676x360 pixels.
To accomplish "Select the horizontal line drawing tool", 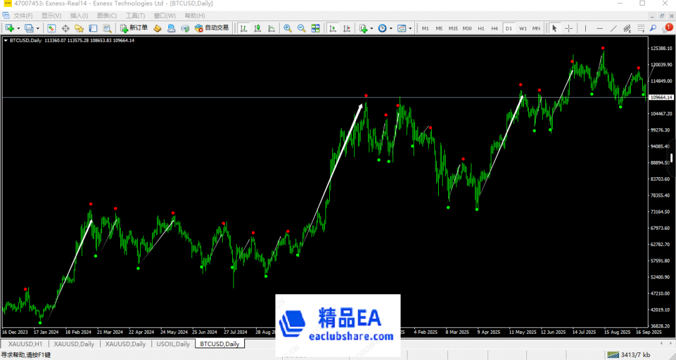I will [x=600, y=28].
